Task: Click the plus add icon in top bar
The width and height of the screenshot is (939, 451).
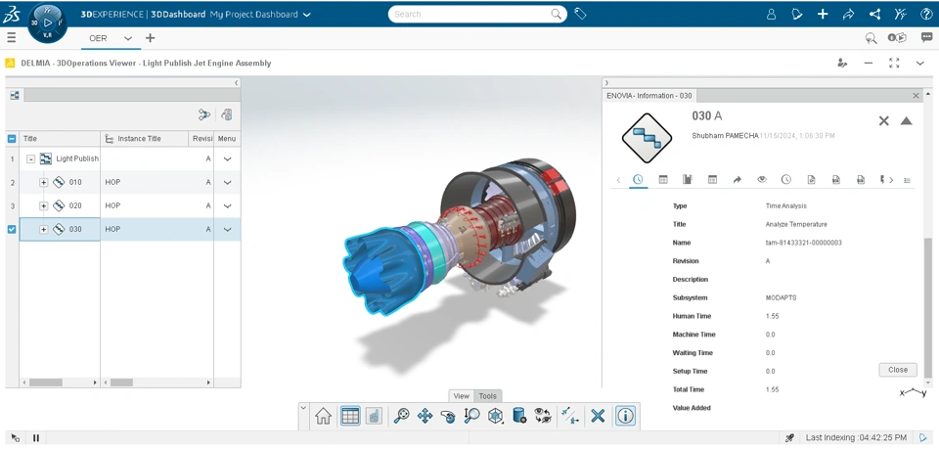Action: click(823, 15)
